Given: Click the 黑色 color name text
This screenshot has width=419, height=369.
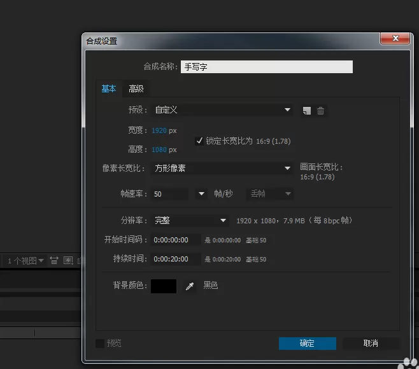Looking at the screenshot, I should (211, 286).
